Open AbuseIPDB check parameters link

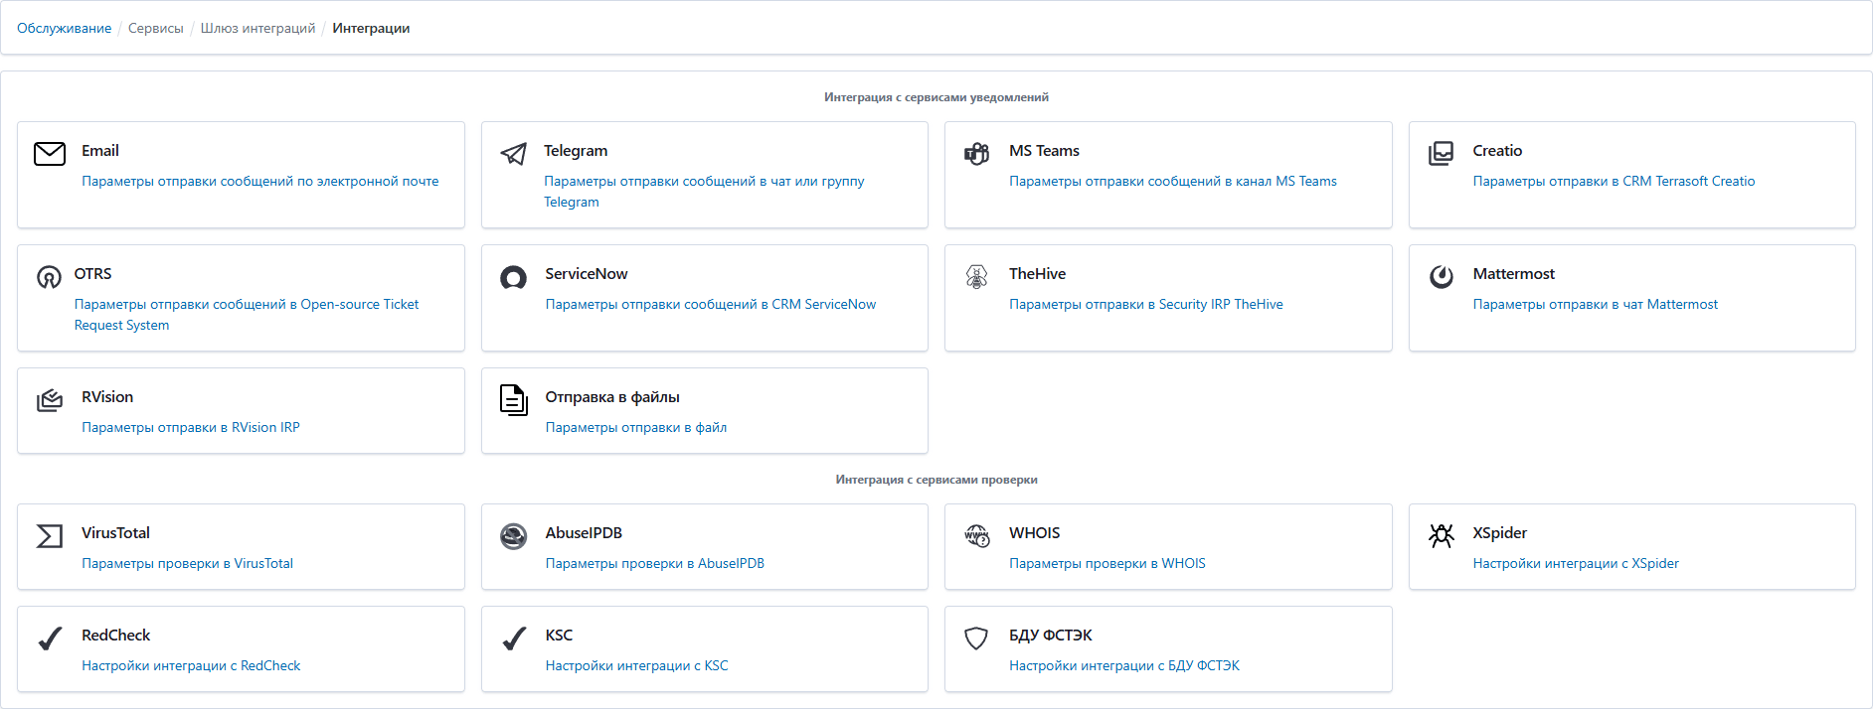pyautogui.click(x=655, y=563)
